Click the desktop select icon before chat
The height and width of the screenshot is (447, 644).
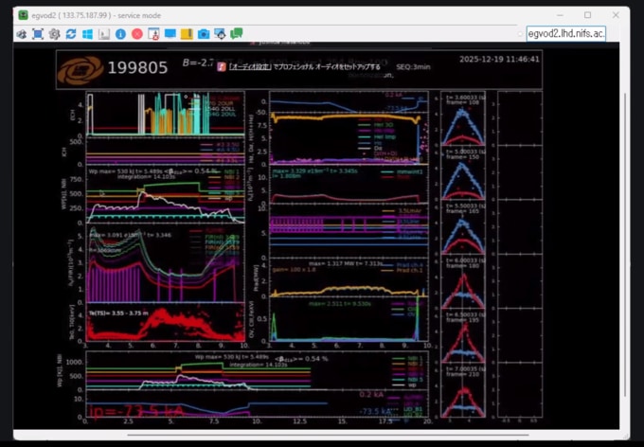pyautogui.click(x=220, y=34)
